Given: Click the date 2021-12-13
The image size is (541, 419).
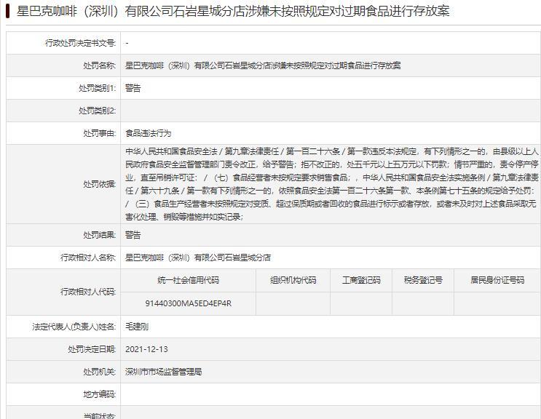Looking at the screenshot, I should click(146, 349).
